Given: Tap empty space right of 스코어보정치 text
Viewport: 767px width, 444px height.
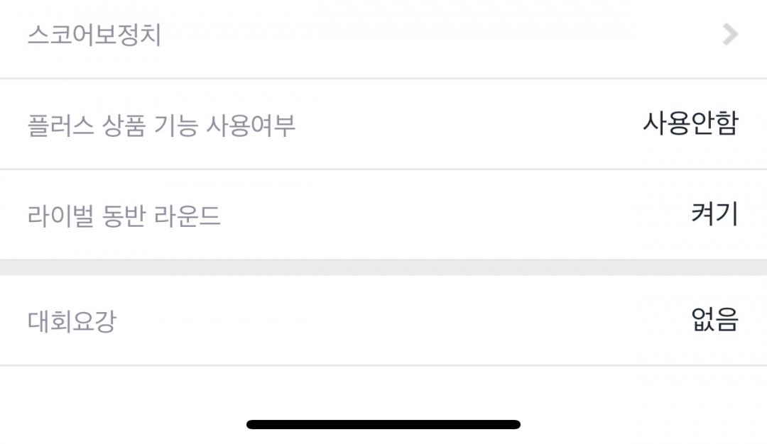Looking at the screenshot, I should click(x=426, y=35).
